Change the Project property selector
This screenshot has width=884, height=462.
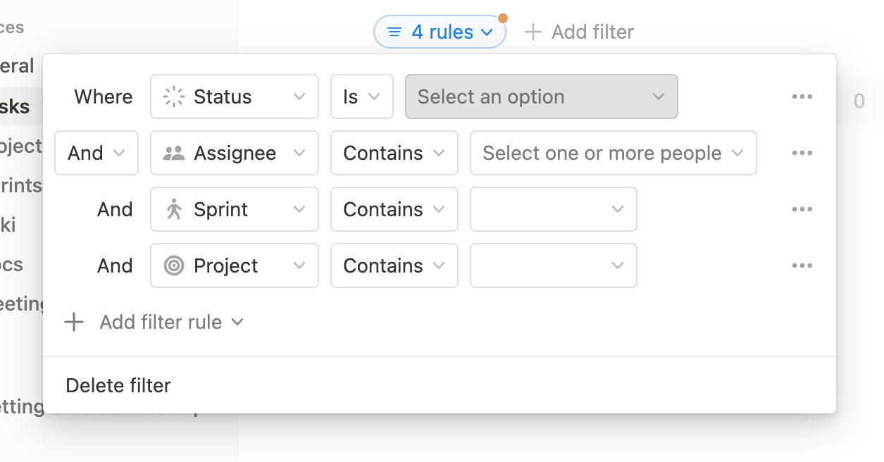pyautogui.click(x=234, y=266)
